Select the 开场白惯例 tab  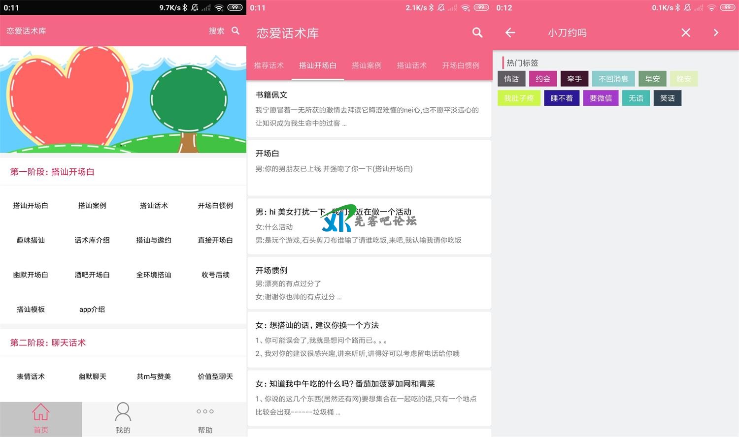point(460,65)
